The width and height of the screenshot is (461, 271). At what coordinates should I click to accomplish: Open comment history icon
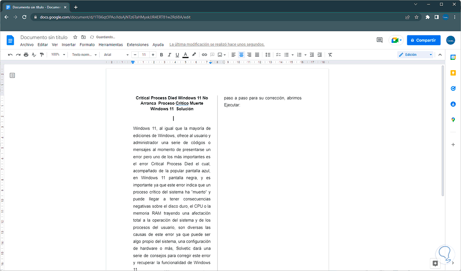tap(380, 40)
